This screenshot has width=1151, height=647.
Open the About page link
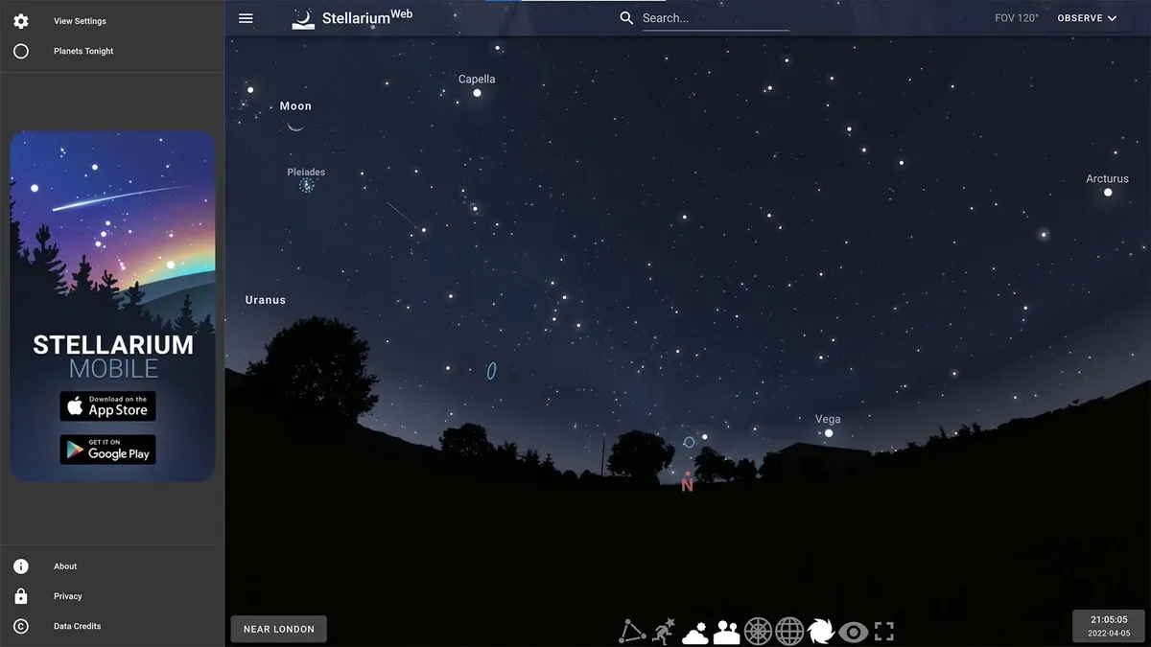(x=65, y=566)
